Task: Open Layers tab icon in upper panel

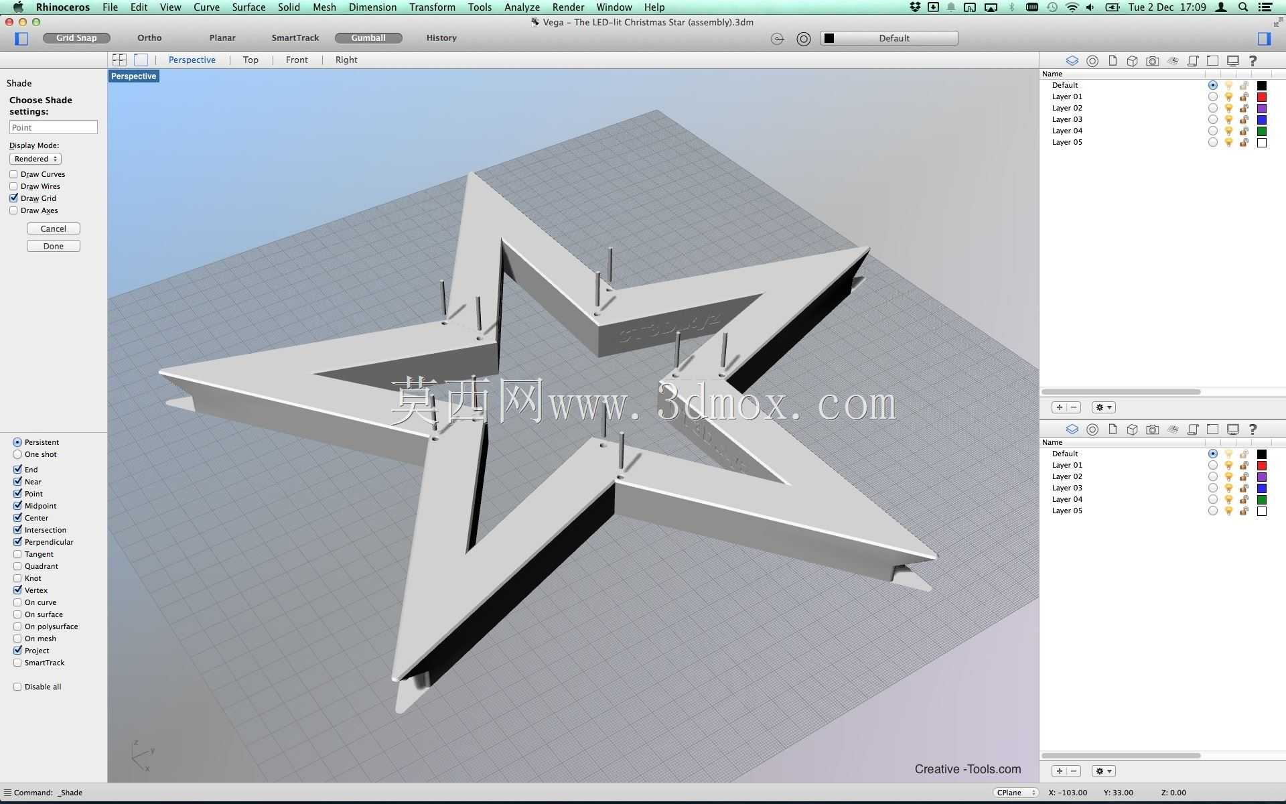Action: [x=1072, y=61]
